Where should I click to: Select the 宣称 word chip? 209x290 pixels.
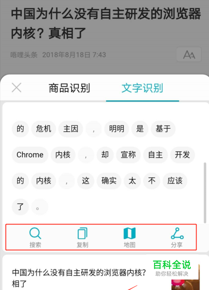pos(128,155)
